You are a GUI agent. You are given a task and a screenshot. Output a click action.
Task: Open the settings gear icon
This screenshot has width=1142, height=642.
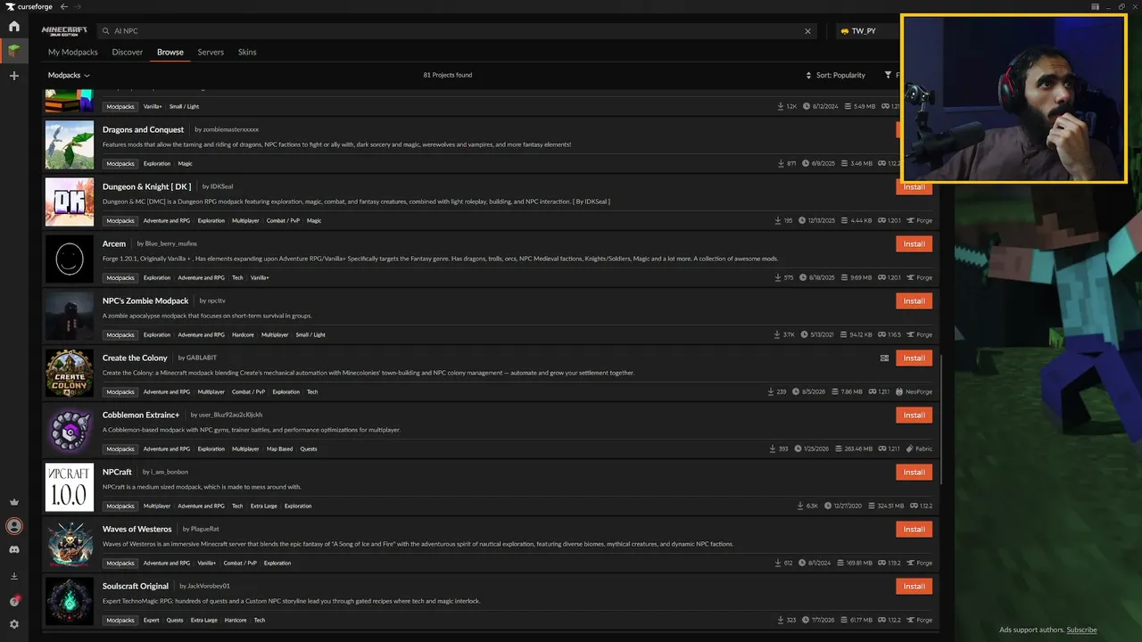click(x=14, y=624)
